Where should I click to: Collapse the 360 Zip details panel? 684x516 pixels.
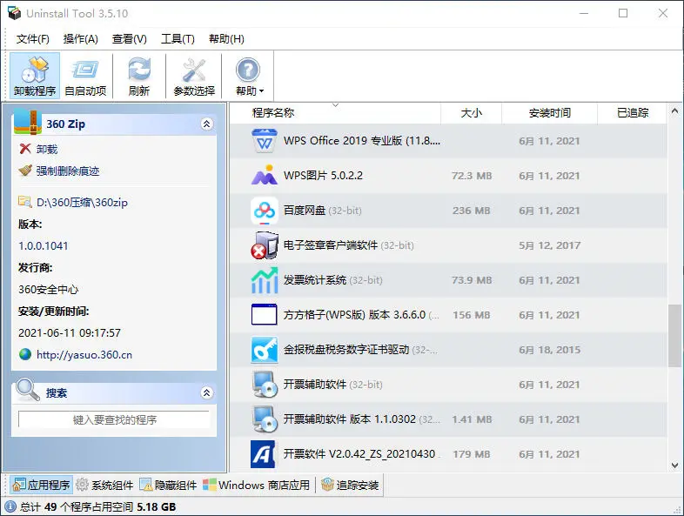[207, 124]
